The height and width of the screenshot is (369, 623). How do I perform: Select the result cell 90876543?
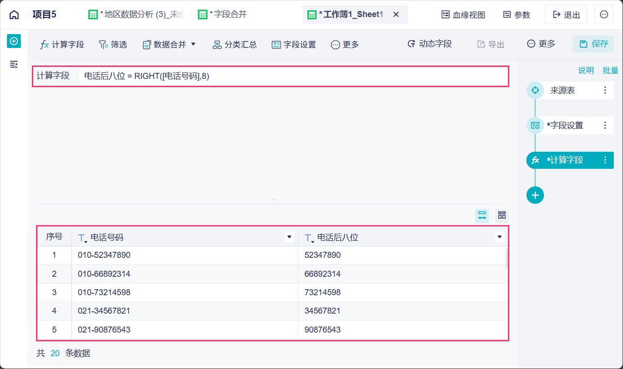tap(402, 330)
